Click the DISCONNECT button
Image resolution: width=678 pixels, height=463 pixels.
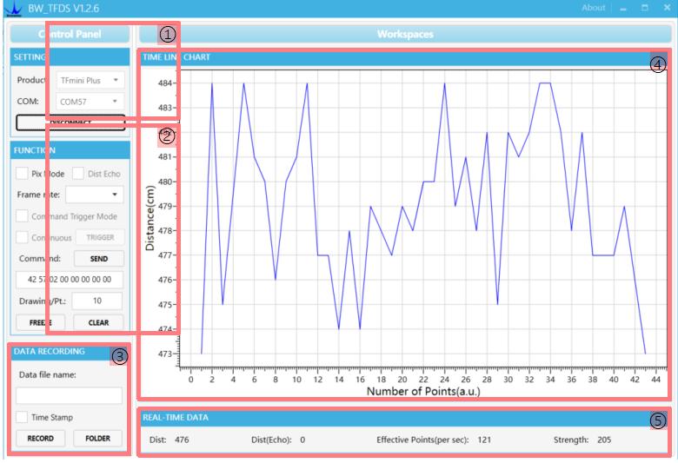pyautogui.click(x=70, y=122)
